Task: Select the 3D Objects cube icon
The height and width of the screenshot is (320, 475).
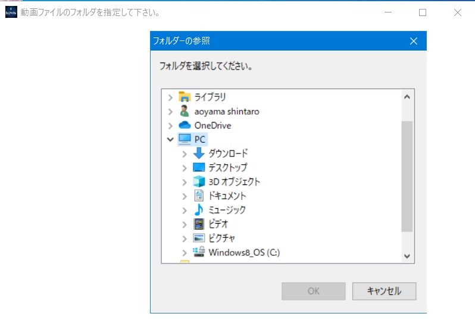Action: pyautogui.click(x=199, y=182)
